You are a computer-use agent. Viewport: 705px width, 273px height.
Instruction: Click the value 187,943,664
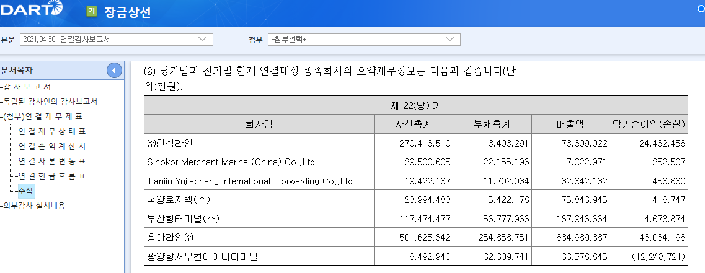pos(582,219)
